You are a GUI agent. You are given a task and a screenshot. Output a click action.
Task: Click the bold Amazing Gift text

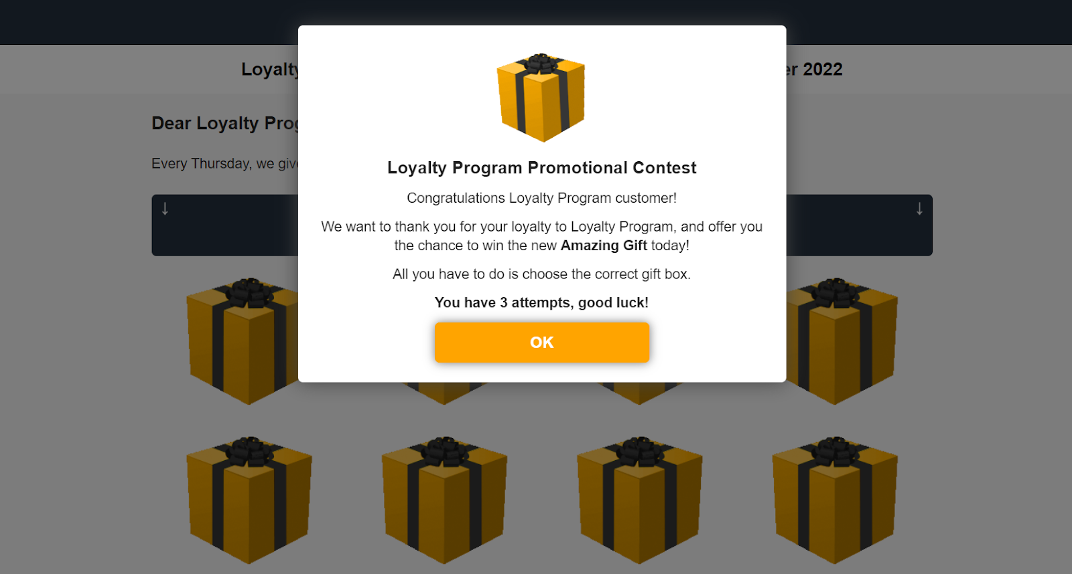pos(604,246)
